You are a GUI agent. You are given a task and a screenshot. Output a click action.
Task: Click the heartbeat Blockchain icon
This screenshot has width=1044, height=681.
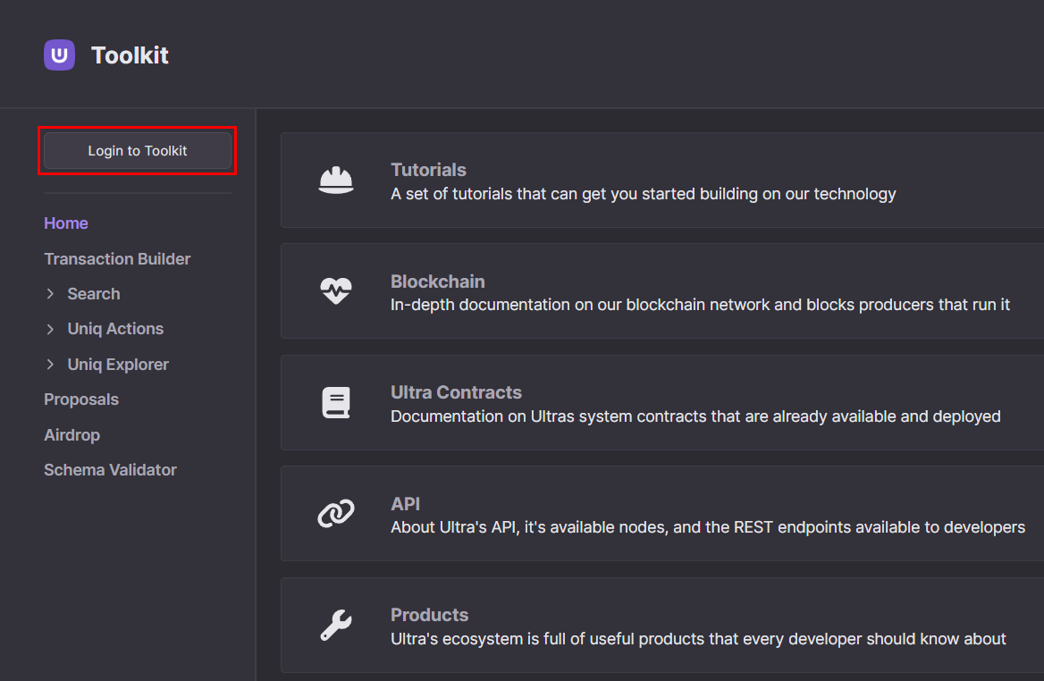click(x=335, y=291)
